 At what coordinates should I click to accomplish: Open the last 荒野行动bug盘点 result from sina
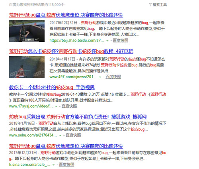tap(66, 146)
